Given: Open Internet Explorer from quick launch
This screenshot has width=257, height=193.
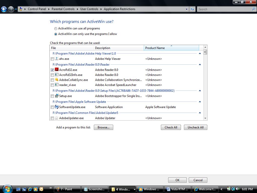Looking at the screenshot, I should (30, 189).
